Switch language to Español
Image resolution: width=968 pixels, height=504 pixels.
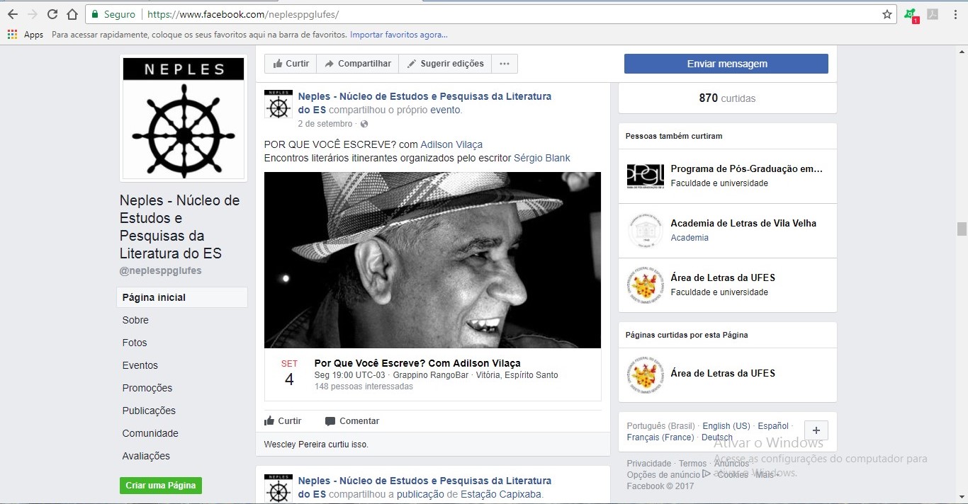coord(773,426)
